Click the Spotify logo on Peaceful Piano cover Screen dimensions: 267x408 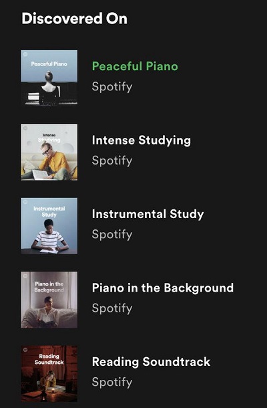[25, 54]
